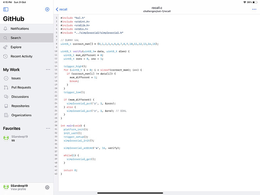Go back to recall folder
Screen dimensions: 260x195
[x=62, y=9]
